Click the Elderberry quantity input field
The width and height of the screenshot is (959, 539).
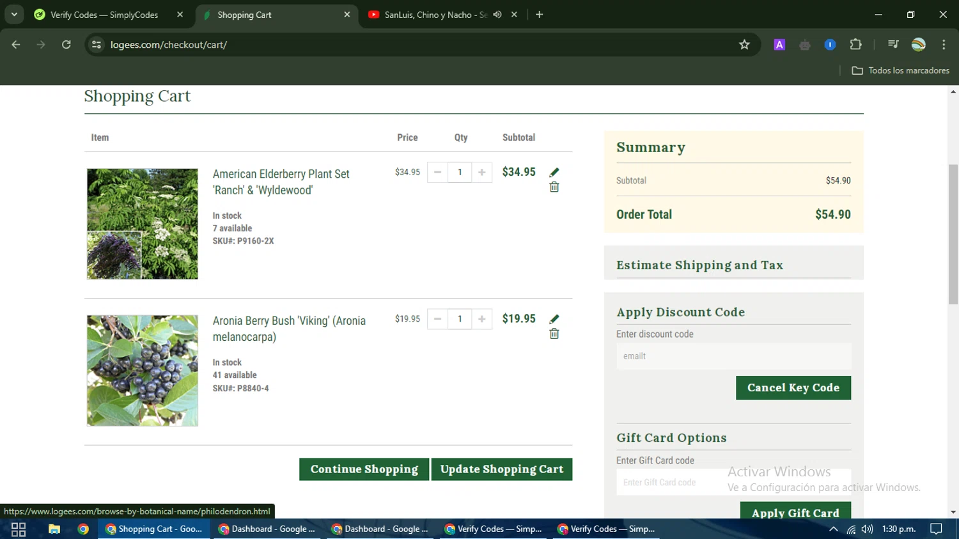[460, 172]
